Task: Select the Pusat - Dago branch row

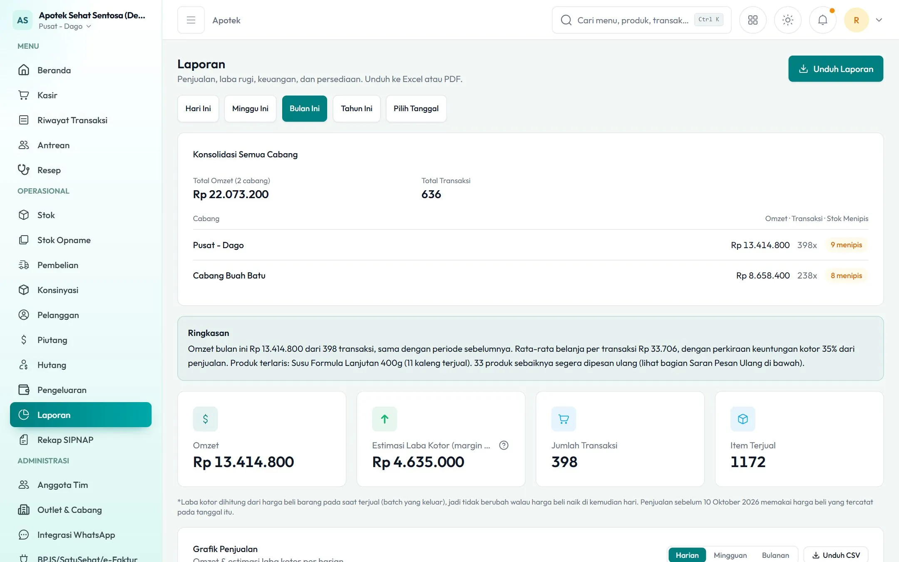Action: point(530,245)
